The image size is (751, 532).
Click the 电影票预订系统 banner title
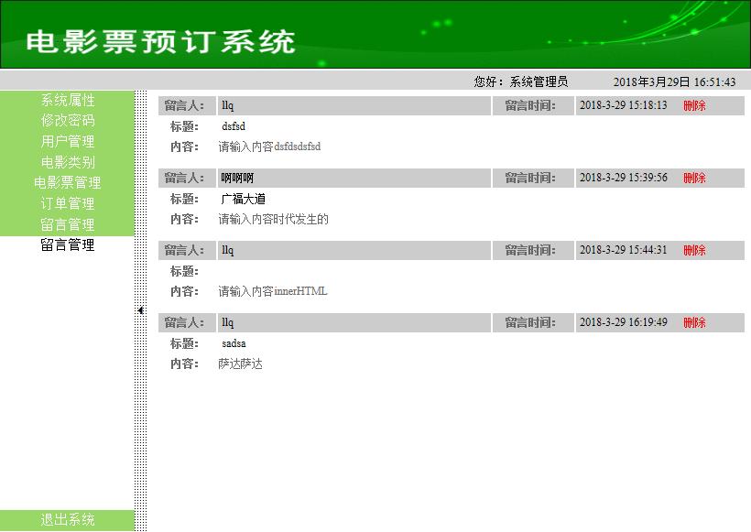tap(163, 40)
